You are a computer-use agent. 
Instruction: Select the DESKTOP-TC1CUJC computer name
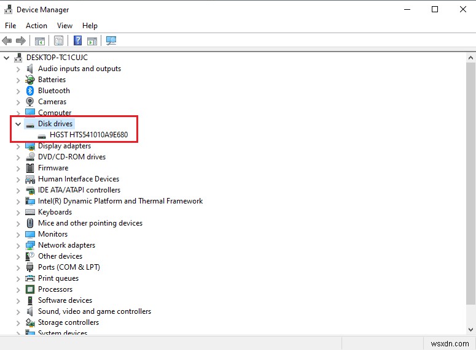pyautogui.click(x=57, y=58)
